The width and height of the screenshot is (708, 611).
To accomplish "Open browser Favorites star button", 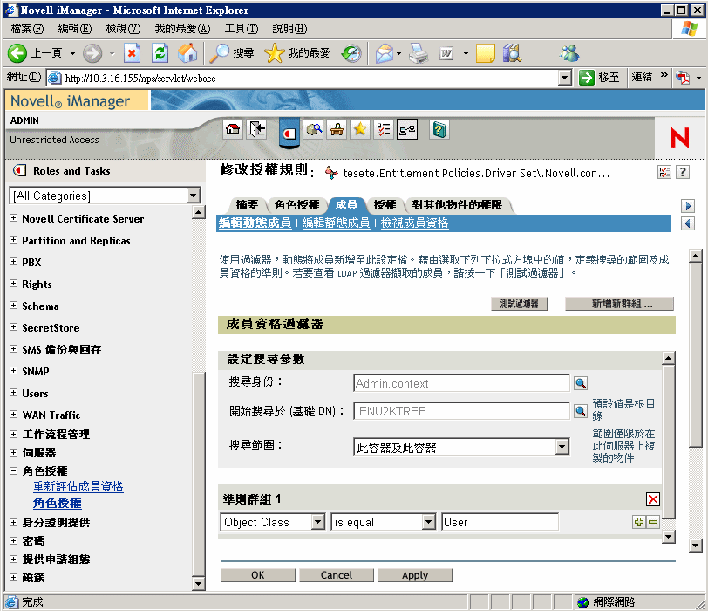I will click(x=297, y=53).
